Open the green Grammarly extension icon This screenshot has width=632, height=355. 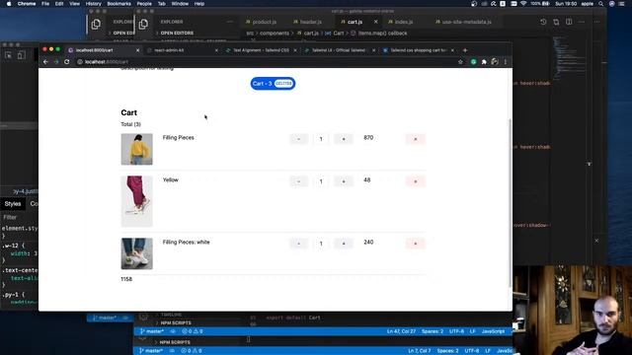point(474,62)
